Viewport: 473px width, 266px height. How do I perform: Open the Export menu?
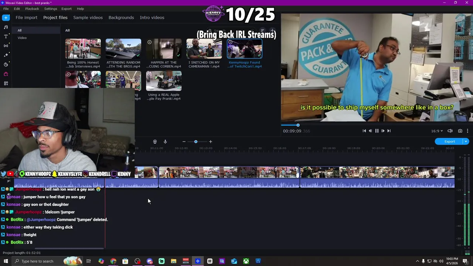tap(67, 8)
